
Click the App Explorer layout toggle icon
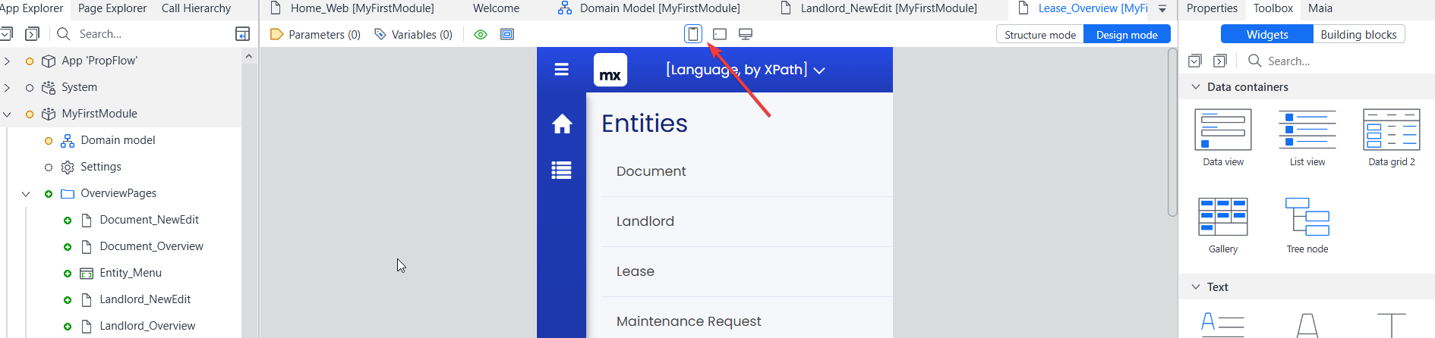(242, 34)
